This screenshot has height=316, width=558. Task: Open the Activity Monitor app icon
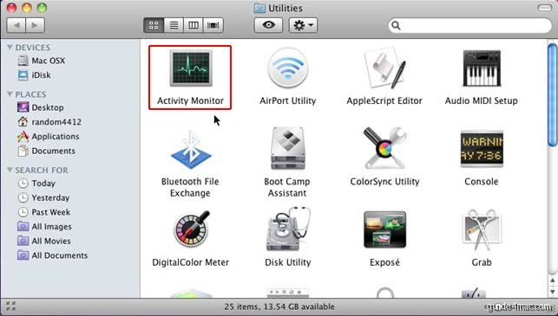tap(191, 68)
